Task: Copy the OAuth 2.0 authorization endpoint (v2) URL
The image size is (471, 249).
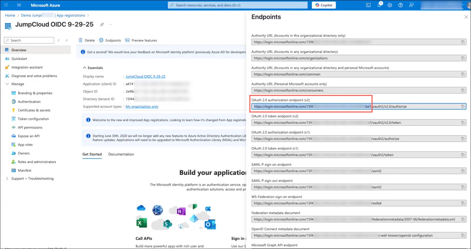Action: (463, 107)
